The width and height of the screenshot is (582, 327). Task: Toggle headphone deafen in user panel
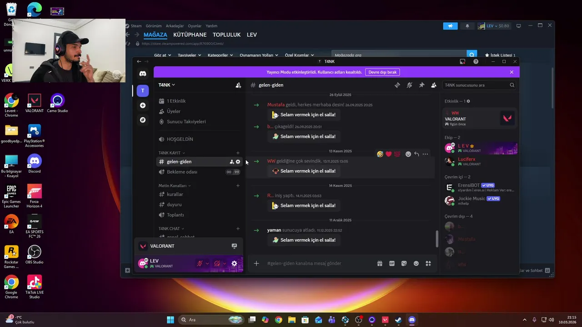tap(217, 263)
